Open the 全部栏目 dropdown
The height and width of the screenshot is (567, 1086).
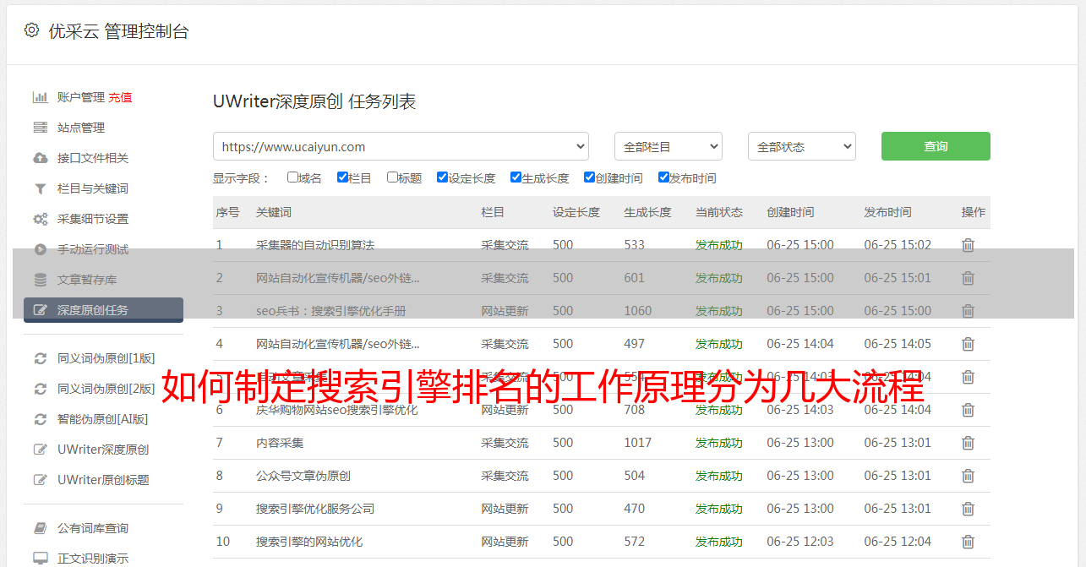pyautogui.click(x=669, y=146)
